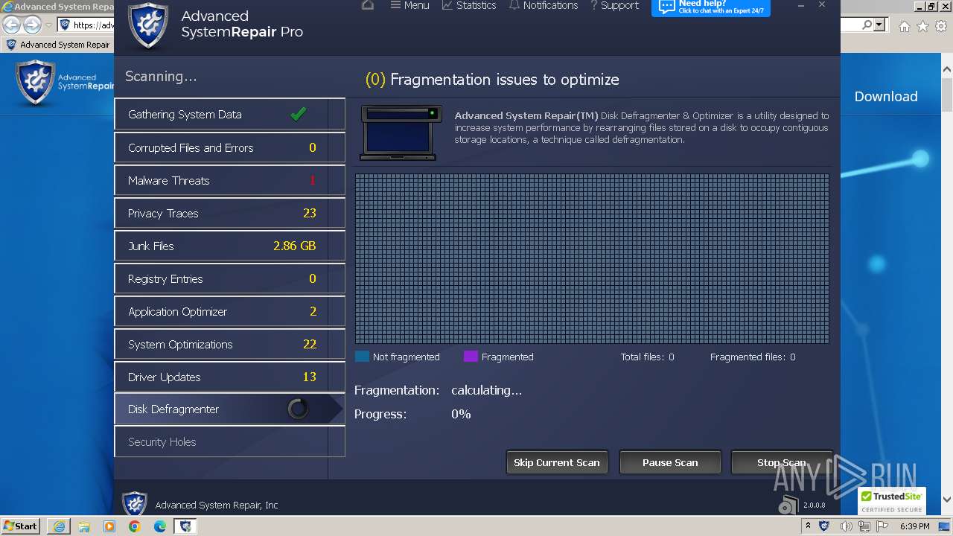Click the browser Back arrow button
Screen dimensions: 953x536
(x=11, y=25)
